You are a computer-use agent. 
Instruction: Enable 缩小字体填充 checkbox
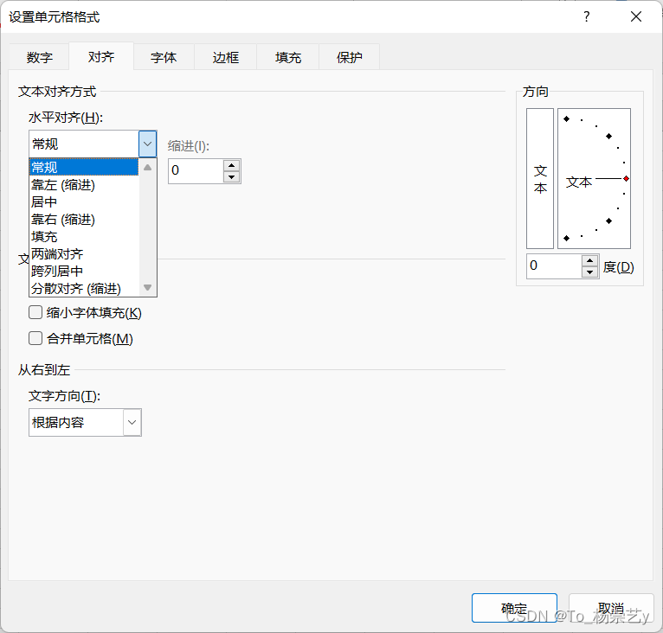(35, 313)
